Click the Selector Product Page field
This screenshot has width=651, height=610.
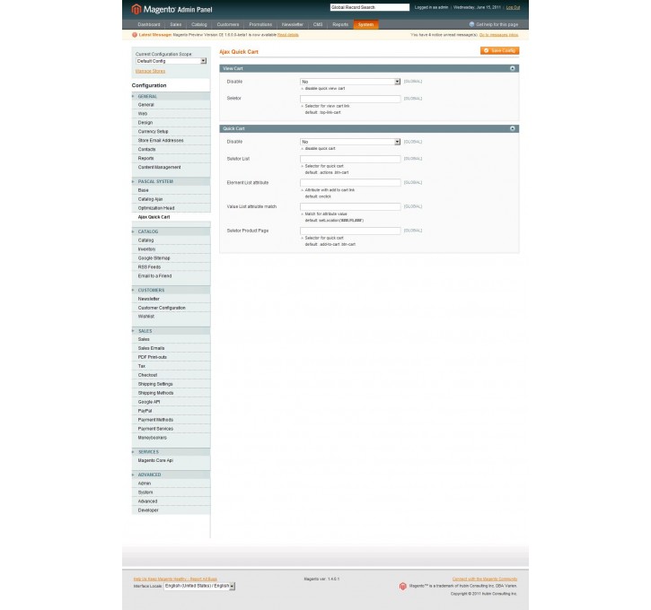pyautogui.click(x=350, y=231)
